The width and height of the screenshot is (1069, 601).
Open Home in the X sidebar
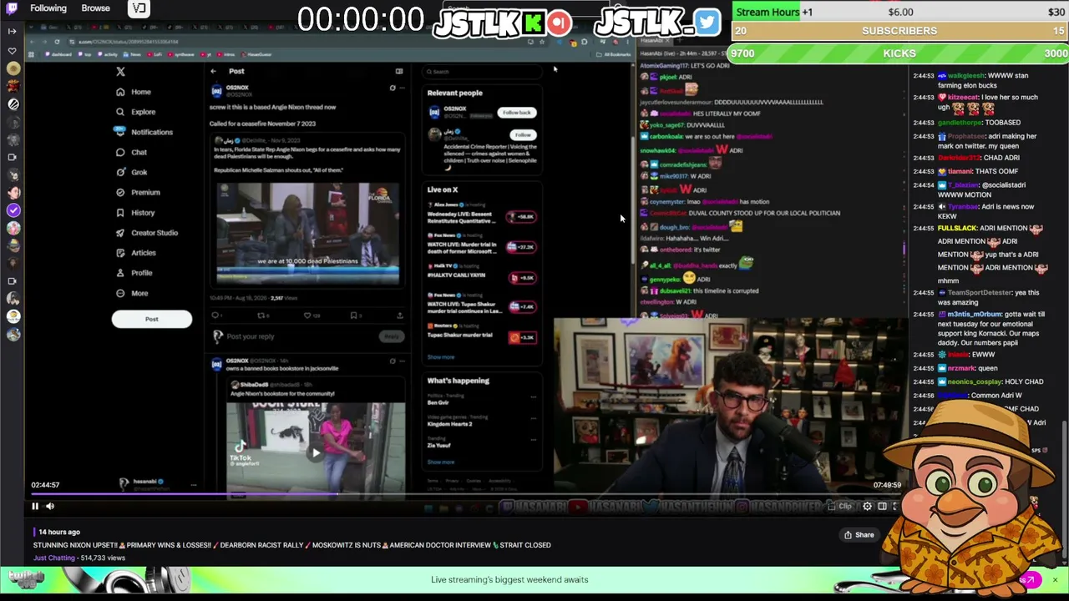click(134, 92)
